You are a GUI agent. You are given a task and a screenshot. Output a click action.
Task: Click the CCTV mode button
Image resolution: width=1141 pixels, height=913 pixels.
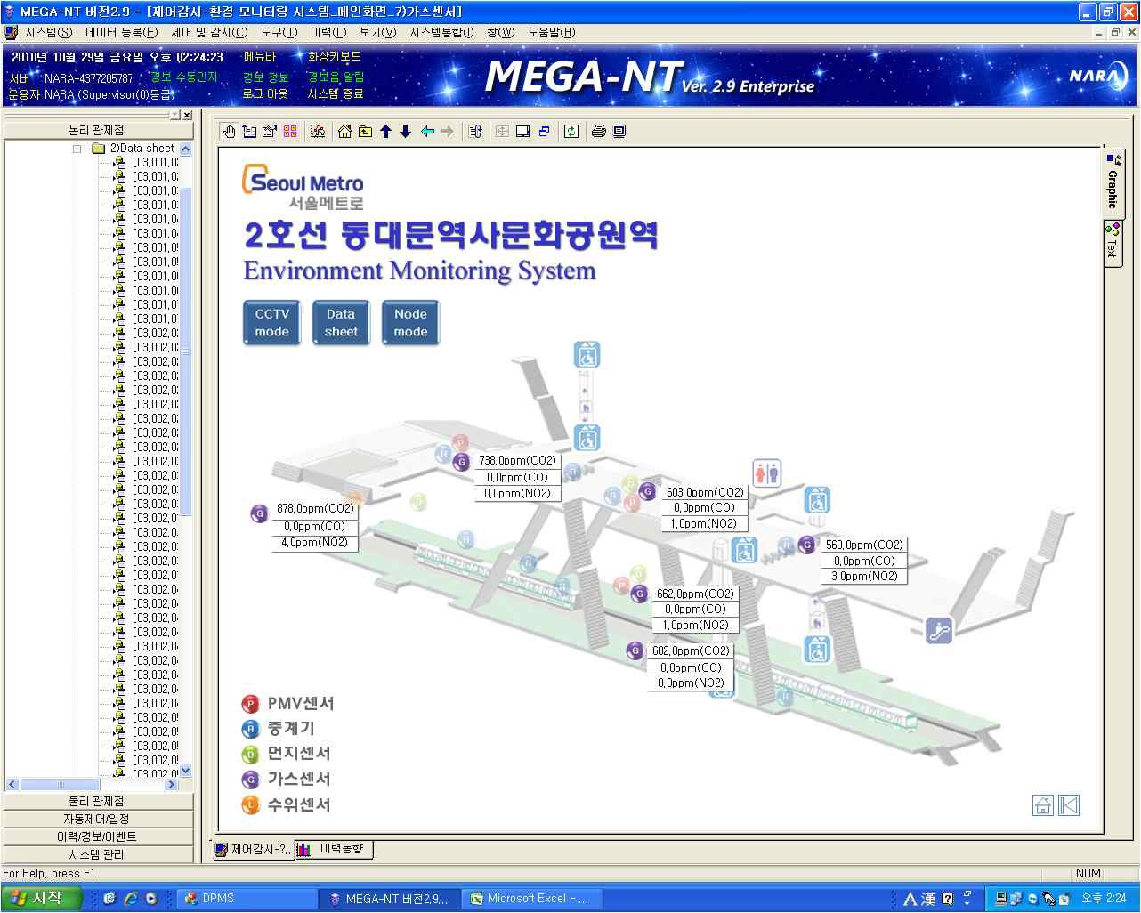[x=271, y=322]
